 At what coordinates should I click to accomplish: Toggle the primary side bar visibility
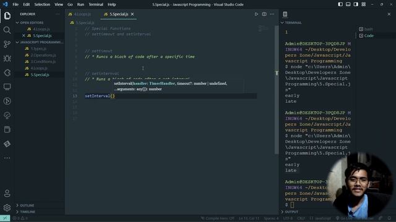(340, 4)
